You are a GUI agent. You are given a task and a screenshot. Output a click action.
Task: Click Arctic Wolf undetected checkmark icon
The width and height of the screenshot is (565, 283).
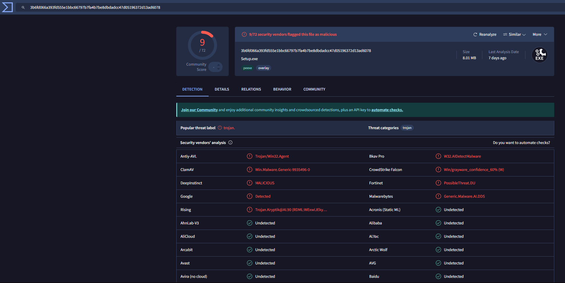[438, 250]
